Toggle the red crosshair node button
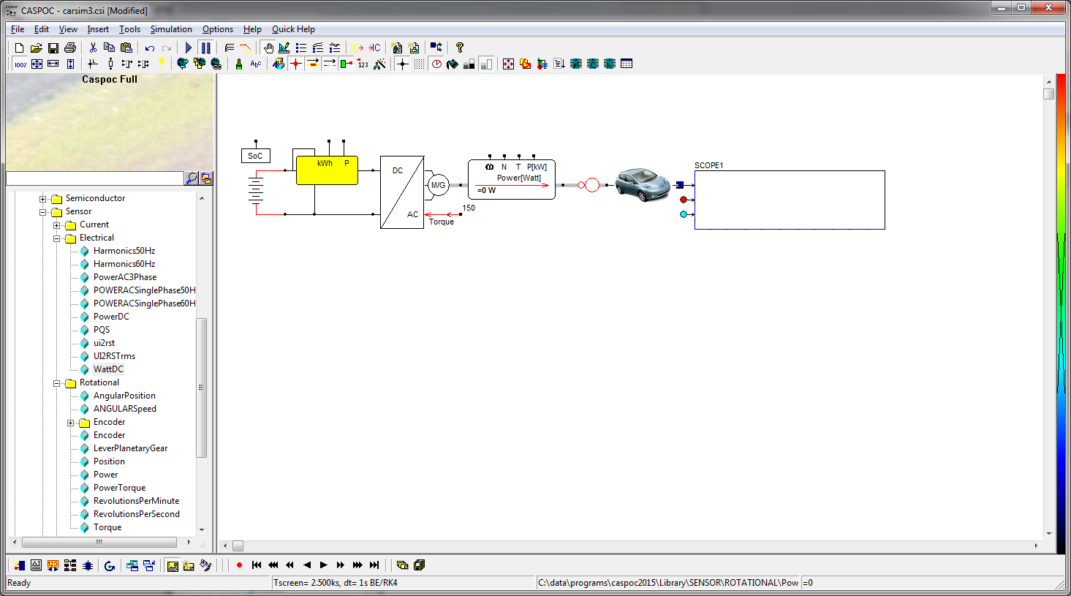1071x596 pixels. pyautogui.click(x=295, y=64)
